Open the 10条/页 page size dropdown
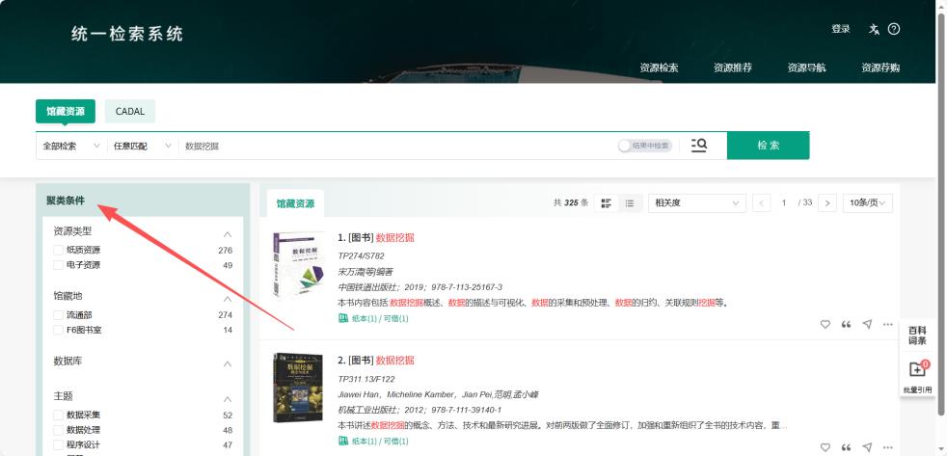 [868, 203]
